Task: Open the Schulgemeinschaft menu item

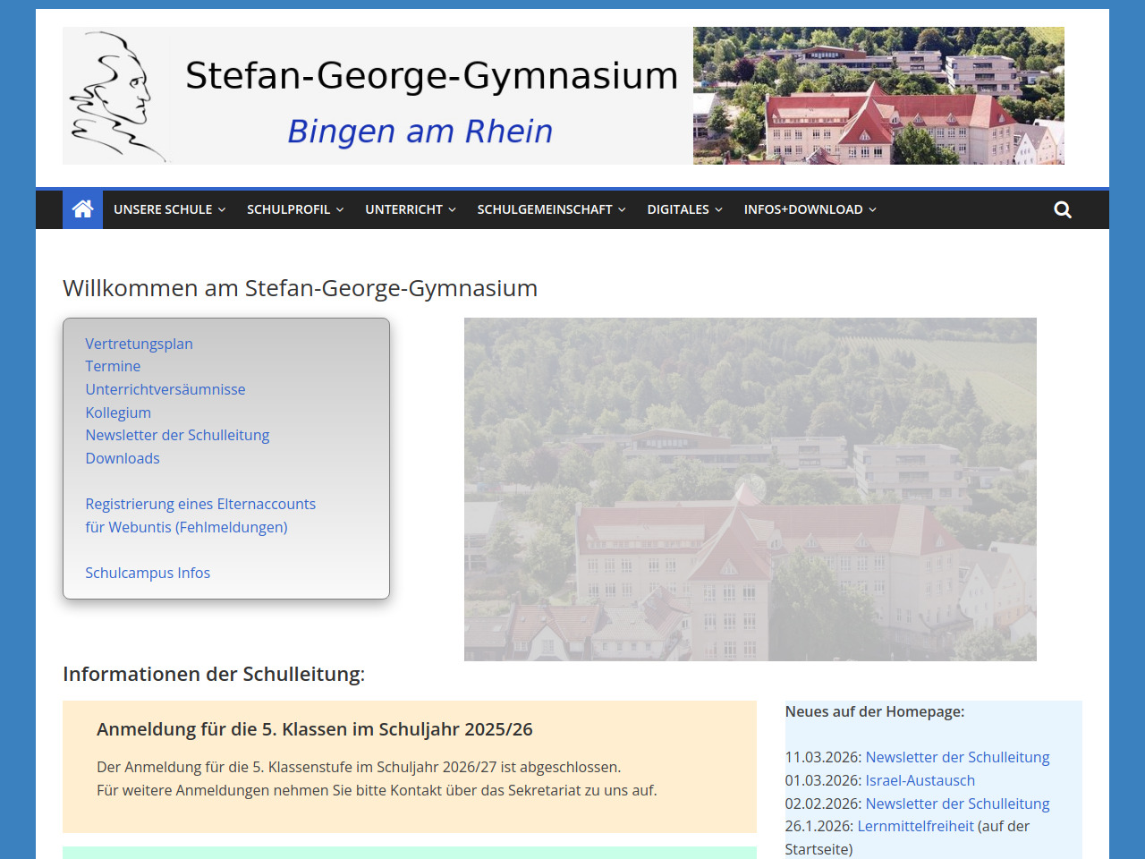Action: pos(550,209)
